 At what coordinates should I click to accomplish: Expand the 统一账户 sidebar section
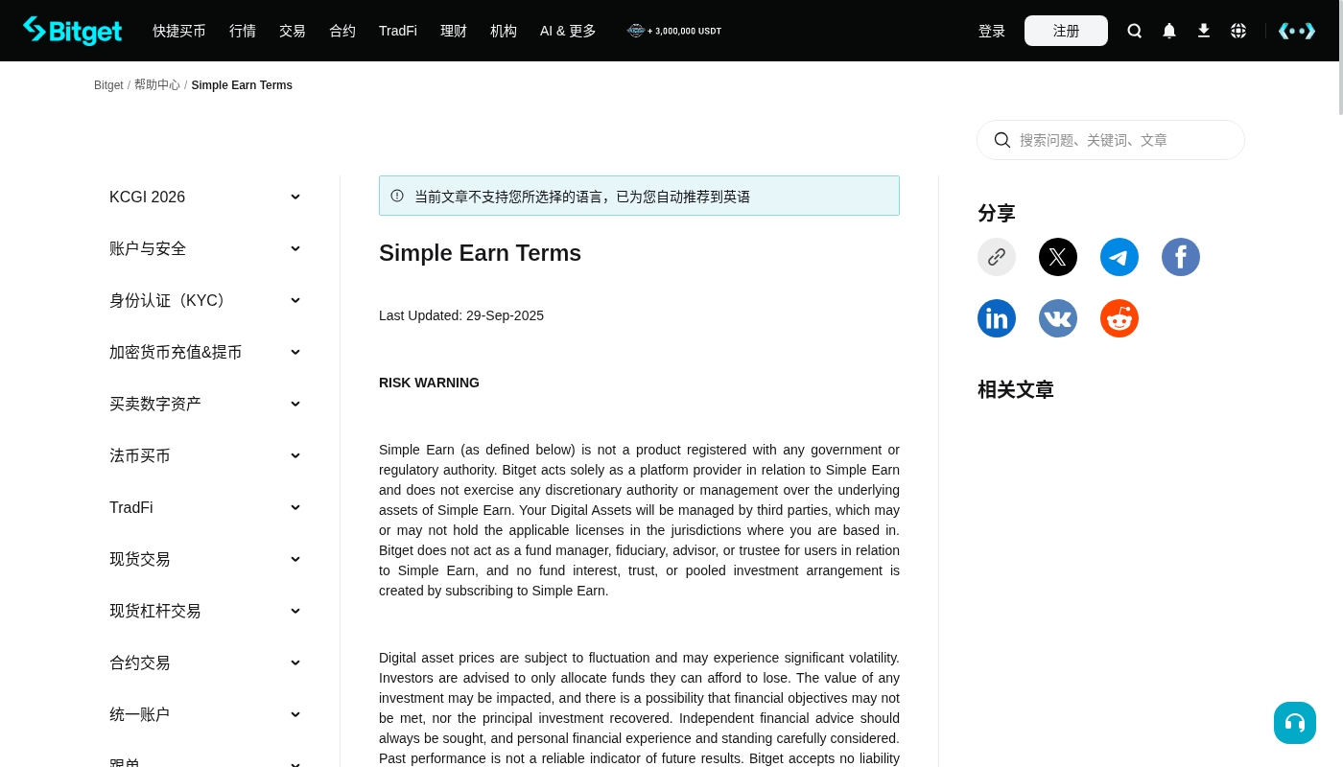point(205,714)
